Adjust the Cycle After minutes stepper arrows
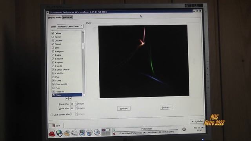Viewport: 251px width, 141px height. pos(76,108)
